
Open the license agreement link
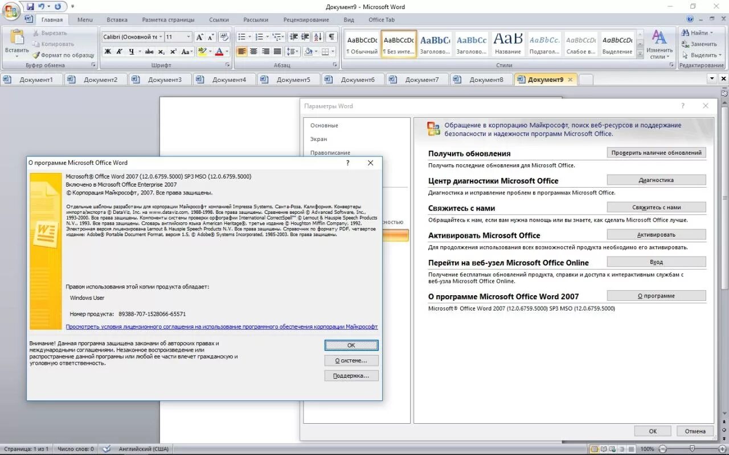222,326
